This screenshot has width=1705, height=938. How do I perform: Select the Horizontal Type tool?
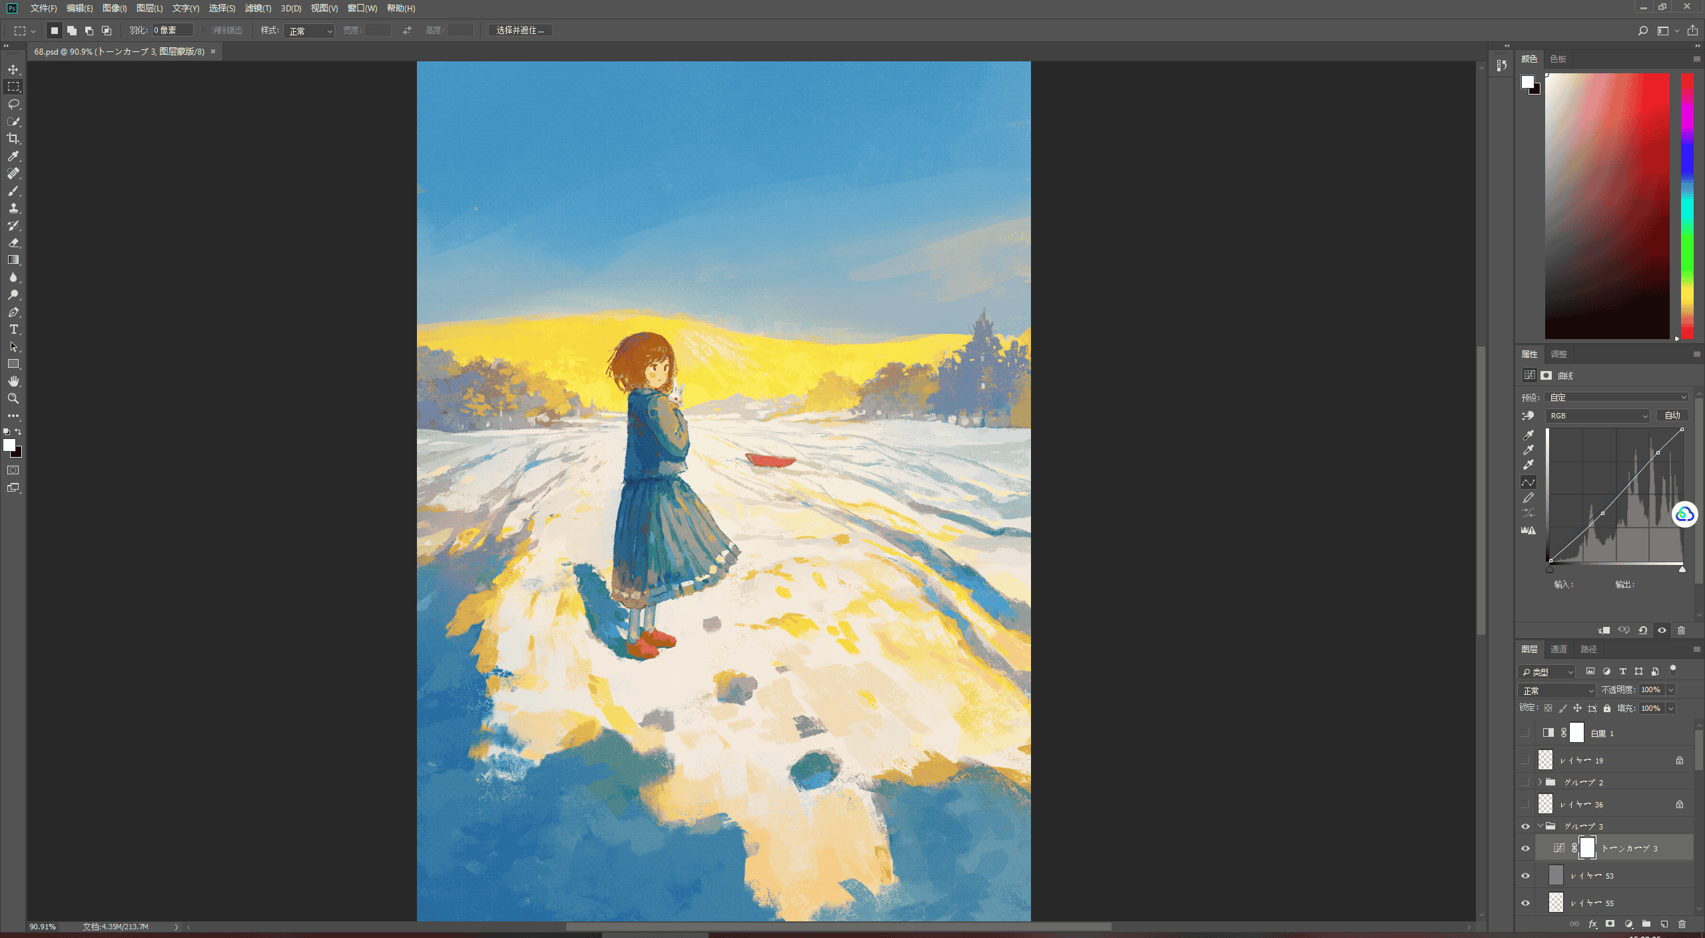click(x=13, y=329)
